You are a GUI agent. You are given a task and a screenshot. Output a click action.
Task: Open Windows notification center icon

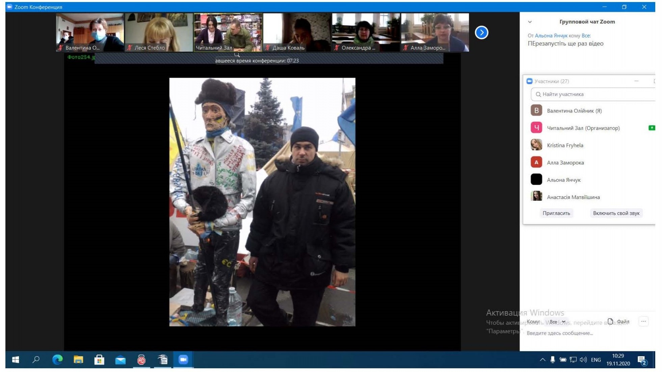641,360
